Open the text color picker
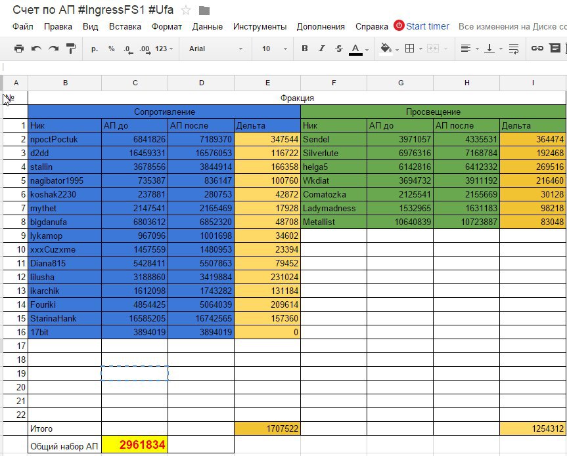The width and height of the screenshot is (567, 456). tap(355, 49)
